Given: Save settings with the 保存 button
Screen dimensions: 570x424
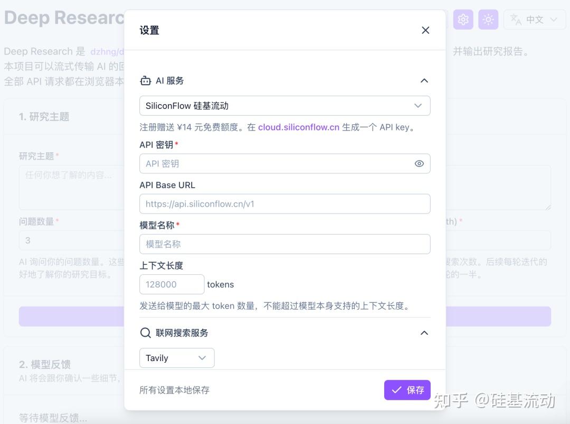Looking at the screenshot, I should (407, 390).
